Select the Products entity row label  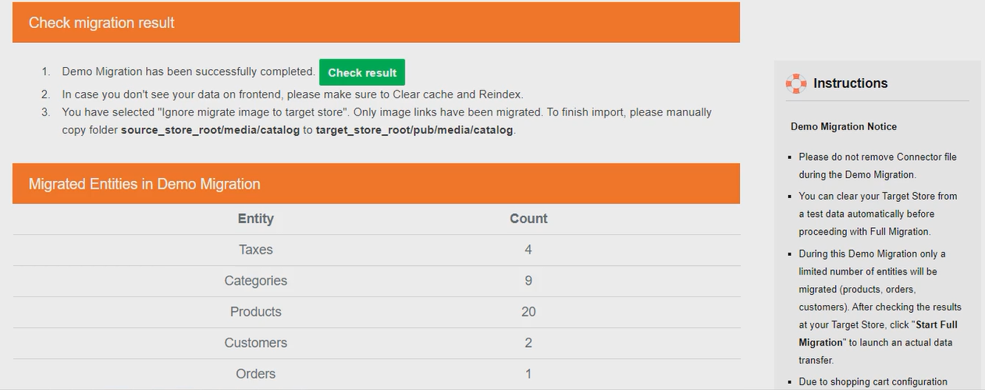tap(256, 312)
